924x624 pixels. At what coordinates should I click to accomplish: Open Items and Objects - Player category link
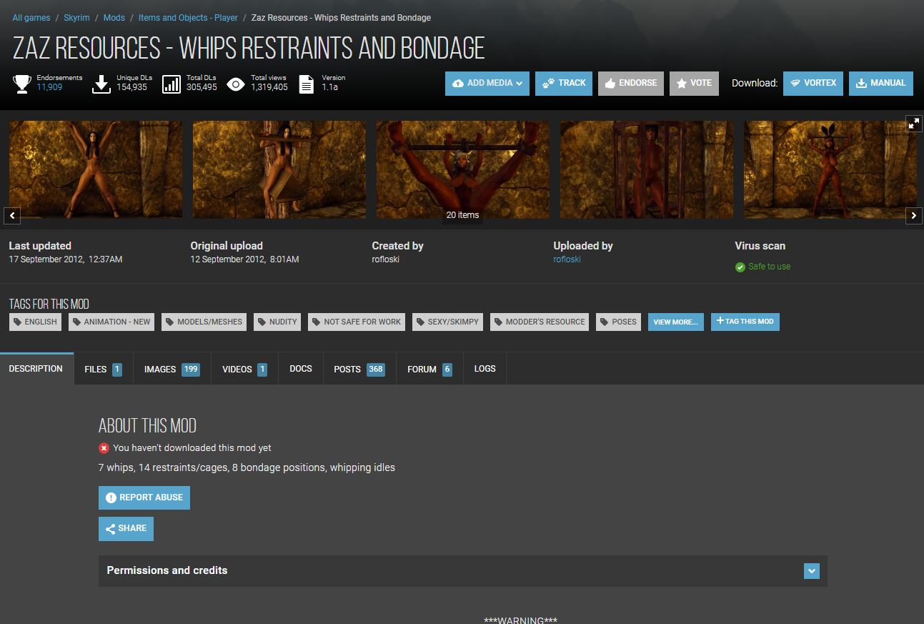pyautogui.click(x=188, y=18)
